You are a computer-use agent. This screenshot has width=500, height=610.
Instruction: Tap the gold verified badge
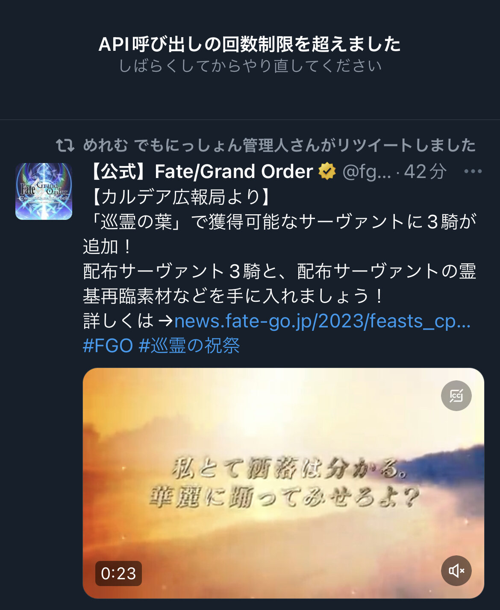327,172
